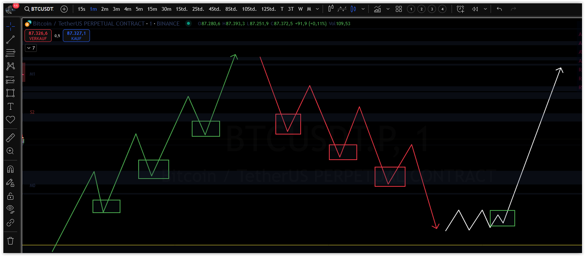
Task: Switch to the weekly W timeframe
Action: coord(300,9)
